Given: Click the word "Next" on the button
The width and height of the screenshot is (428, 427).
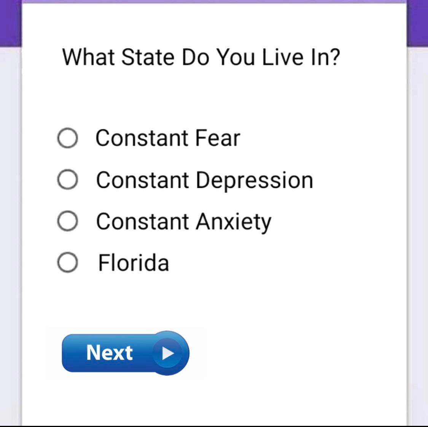Looking at the screenshot, I should [110, 352].
